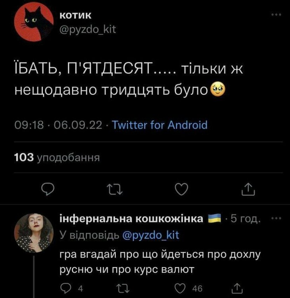
Task: Open the Twitter for Android link
Action: pyautogui.click(x=160, y=126)
